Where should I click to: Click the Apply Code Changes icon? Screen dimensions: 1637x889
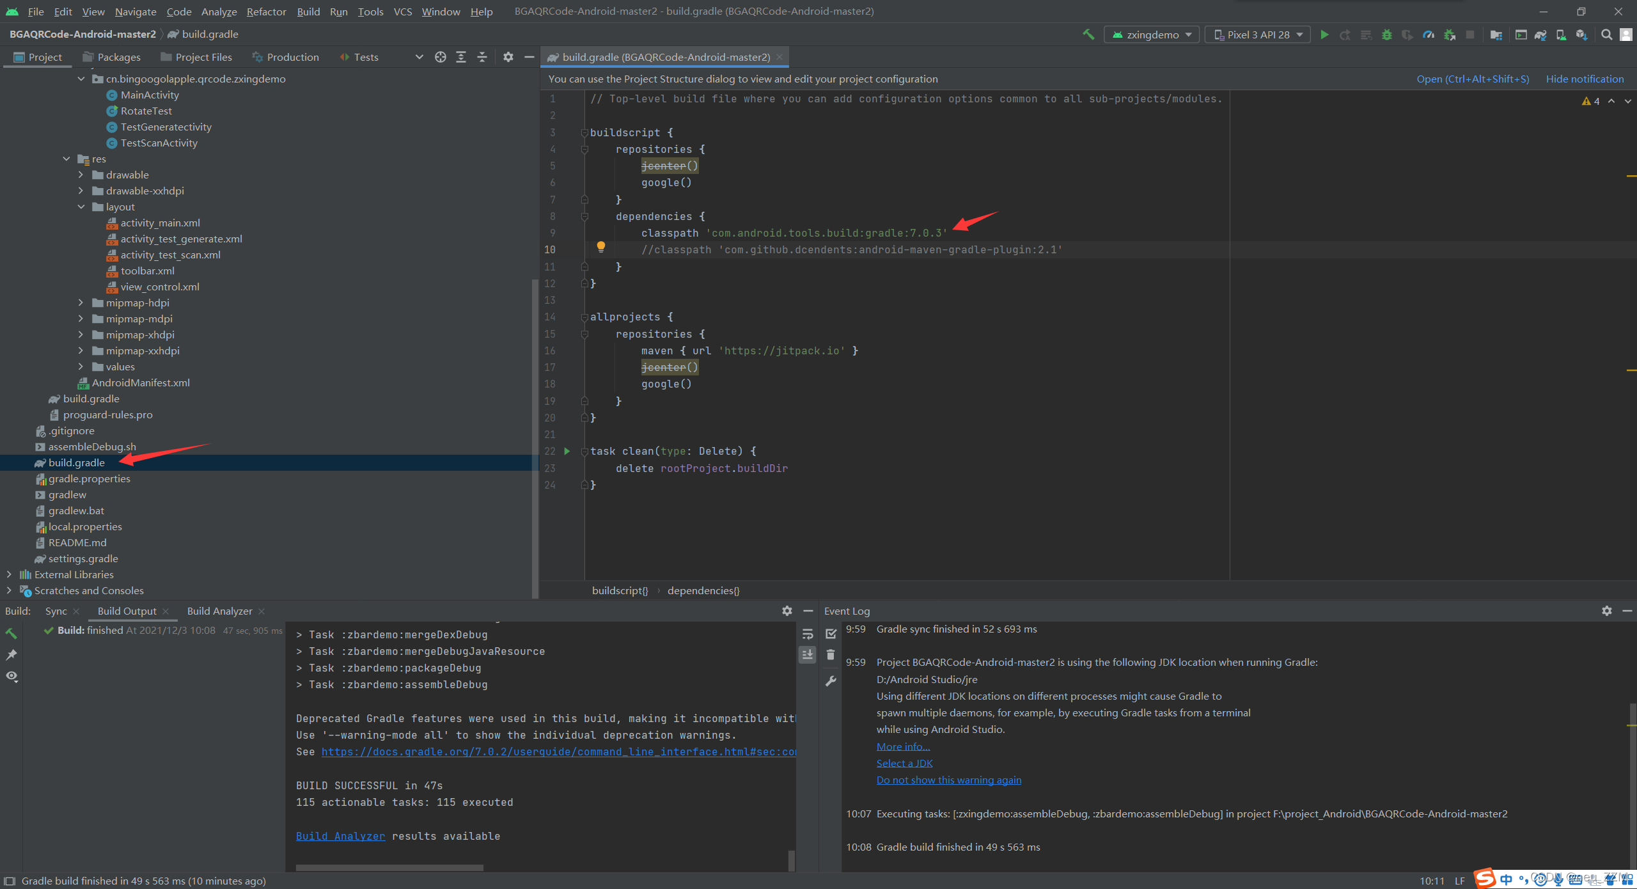click(1366, 35)
